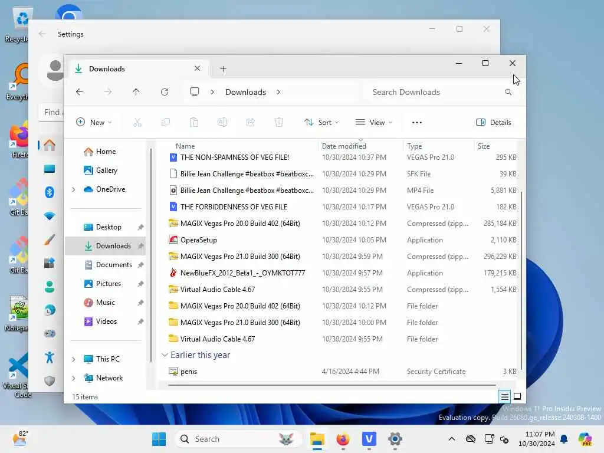Select THE FORBIDDENNESS OF VEG FILE
Image resolution: width=604 pixels, height=453 pixels.
[x=342, y=207]
